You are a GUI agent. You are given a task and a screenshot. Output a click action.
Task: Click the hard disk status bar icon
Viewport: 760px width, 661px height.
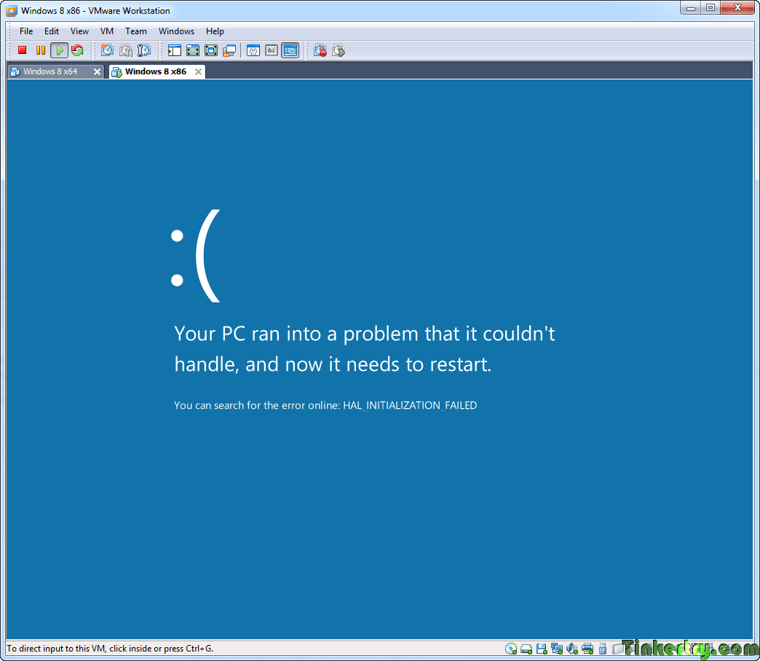(526, 649)
